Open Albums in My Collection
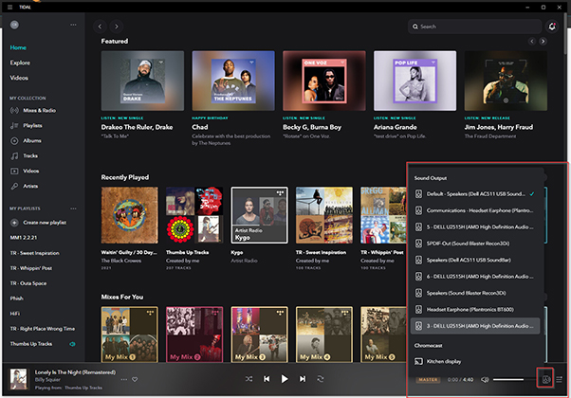 click(26, 141)
